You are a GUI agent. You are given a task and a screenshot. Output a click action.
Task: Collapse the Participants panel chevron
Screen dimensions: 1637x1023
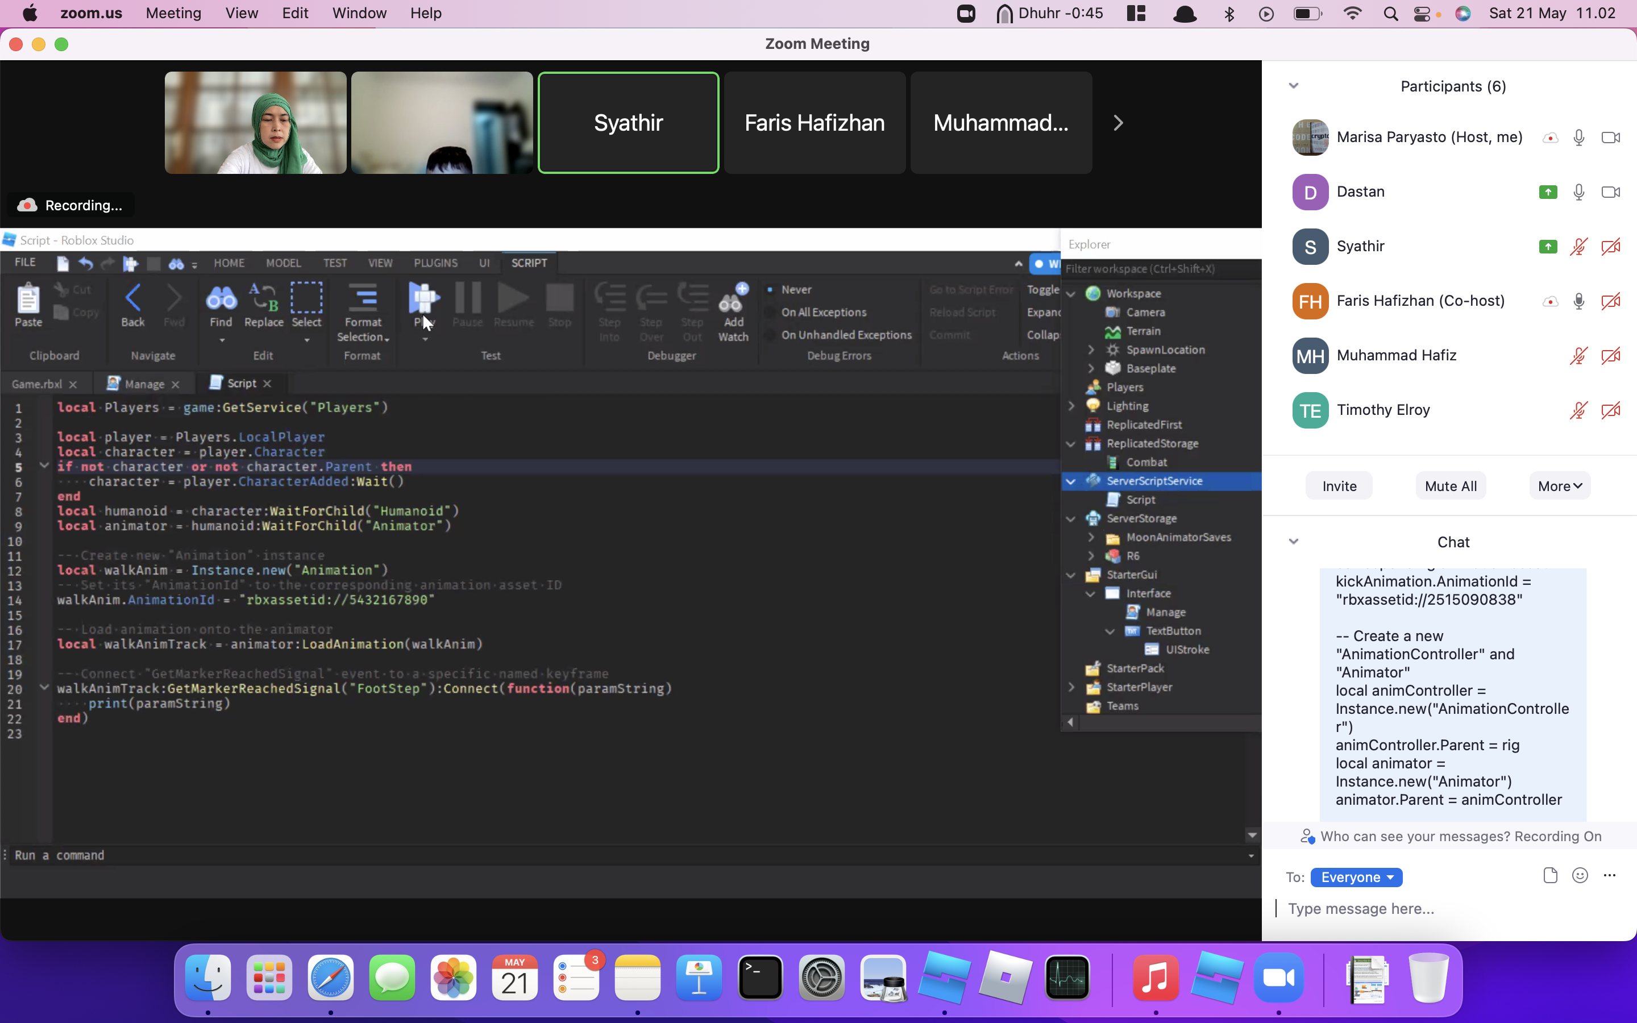[x=1293, y=86]
